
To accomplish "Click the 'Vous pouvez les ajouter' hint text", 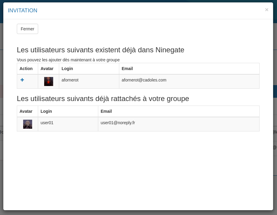I will click(x=68, y=60).
